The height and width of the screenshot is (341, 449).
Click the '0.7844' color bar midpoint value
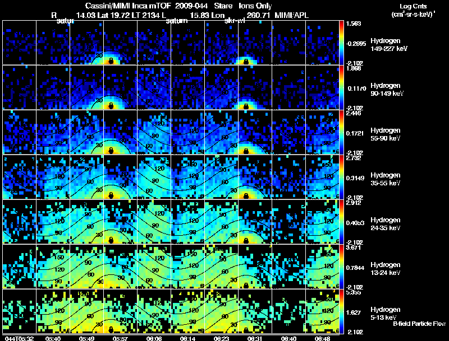click(355, 268)
